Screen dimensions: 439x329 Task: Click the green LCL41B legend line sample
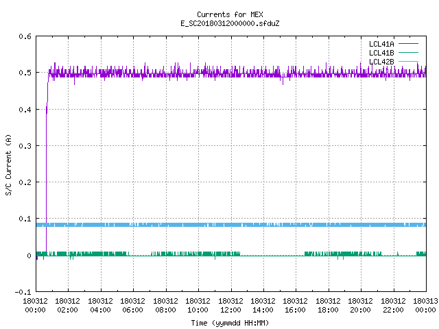[x=408, y=53]
